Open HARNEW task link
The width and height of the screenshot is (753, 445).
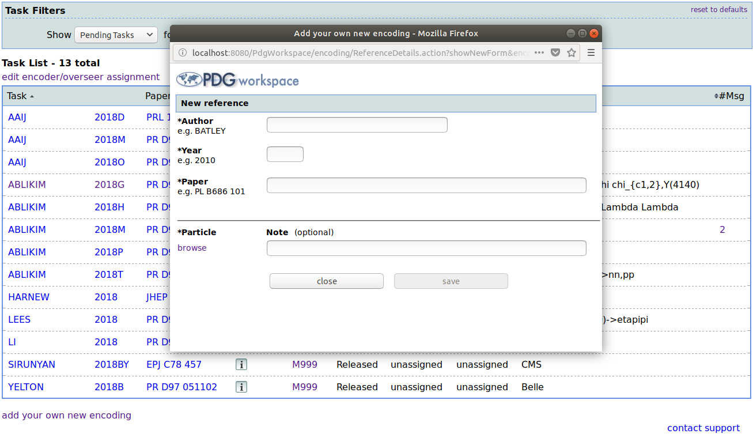[29, 297]
